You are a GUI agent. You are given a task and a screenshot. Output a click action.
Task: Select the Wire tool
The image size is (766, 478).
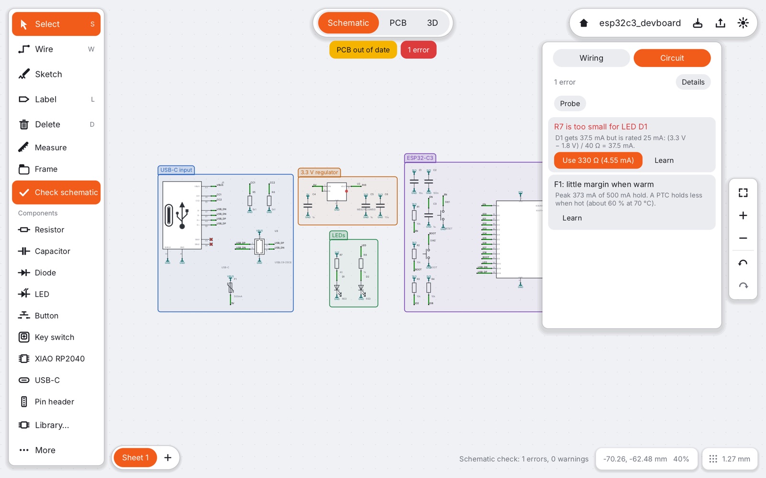(x=56, y=49)
